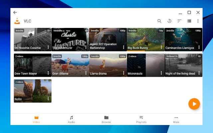Switch to list view display

(x=189, y=21)
